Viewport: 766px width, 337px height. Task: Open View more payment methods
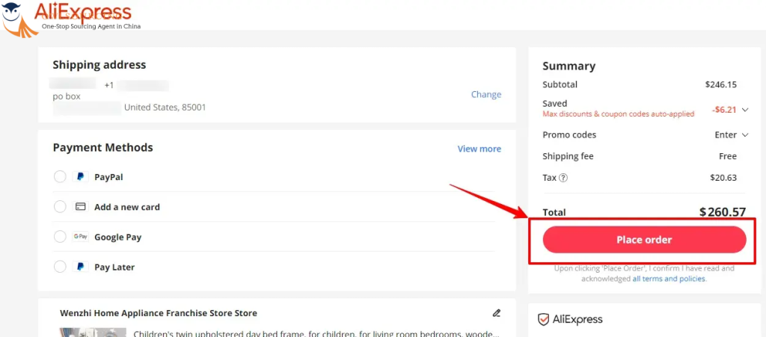[479, 149]
